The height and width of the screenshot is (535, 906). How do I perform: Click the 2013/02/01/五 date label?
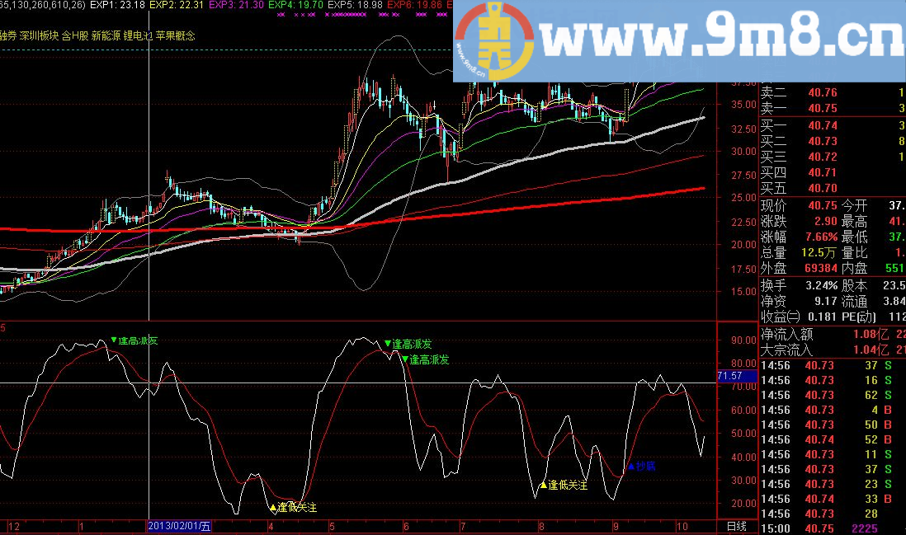point(179,526)
